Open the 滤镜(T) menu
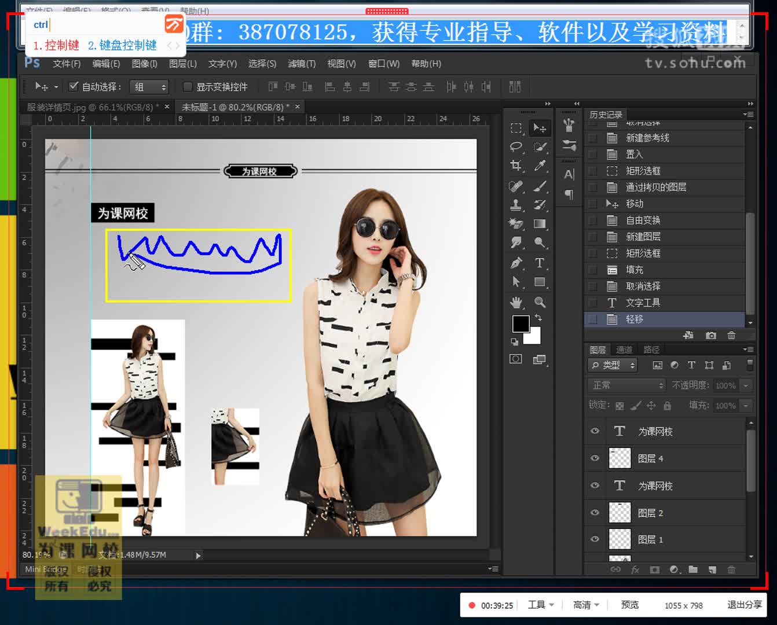777x625 pixels. pyautogui.click(x=302, y=64)
